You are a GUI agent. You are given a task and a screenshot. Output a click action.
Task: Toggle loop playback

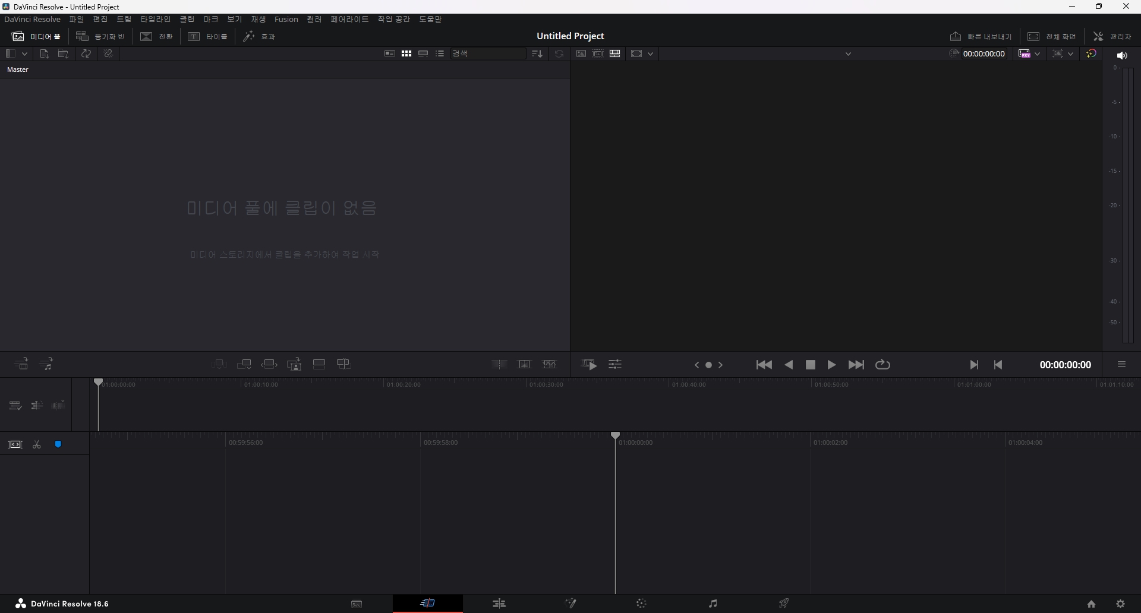[883, 365]
